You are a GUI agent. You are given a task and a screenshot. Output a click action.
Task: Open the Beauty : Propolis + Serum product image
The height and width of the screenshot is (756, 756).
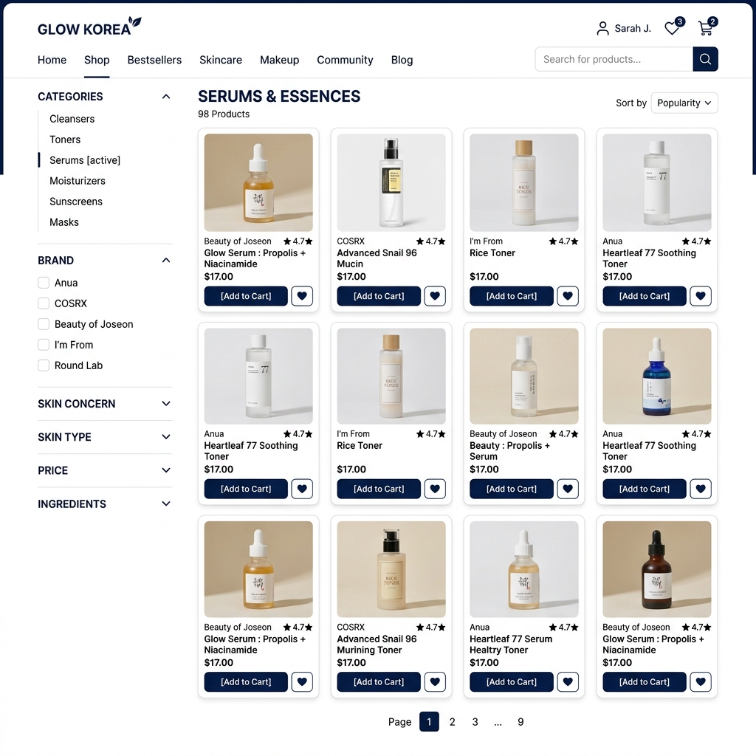pyautogui.click(x=524, y=376)
